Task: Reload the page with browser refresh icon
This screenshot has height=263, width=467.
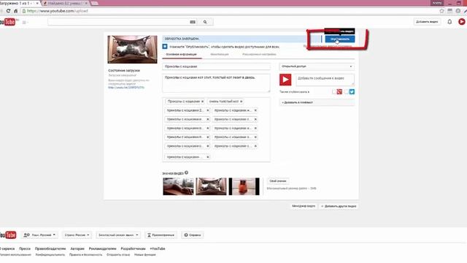Action: coord(8,11)
